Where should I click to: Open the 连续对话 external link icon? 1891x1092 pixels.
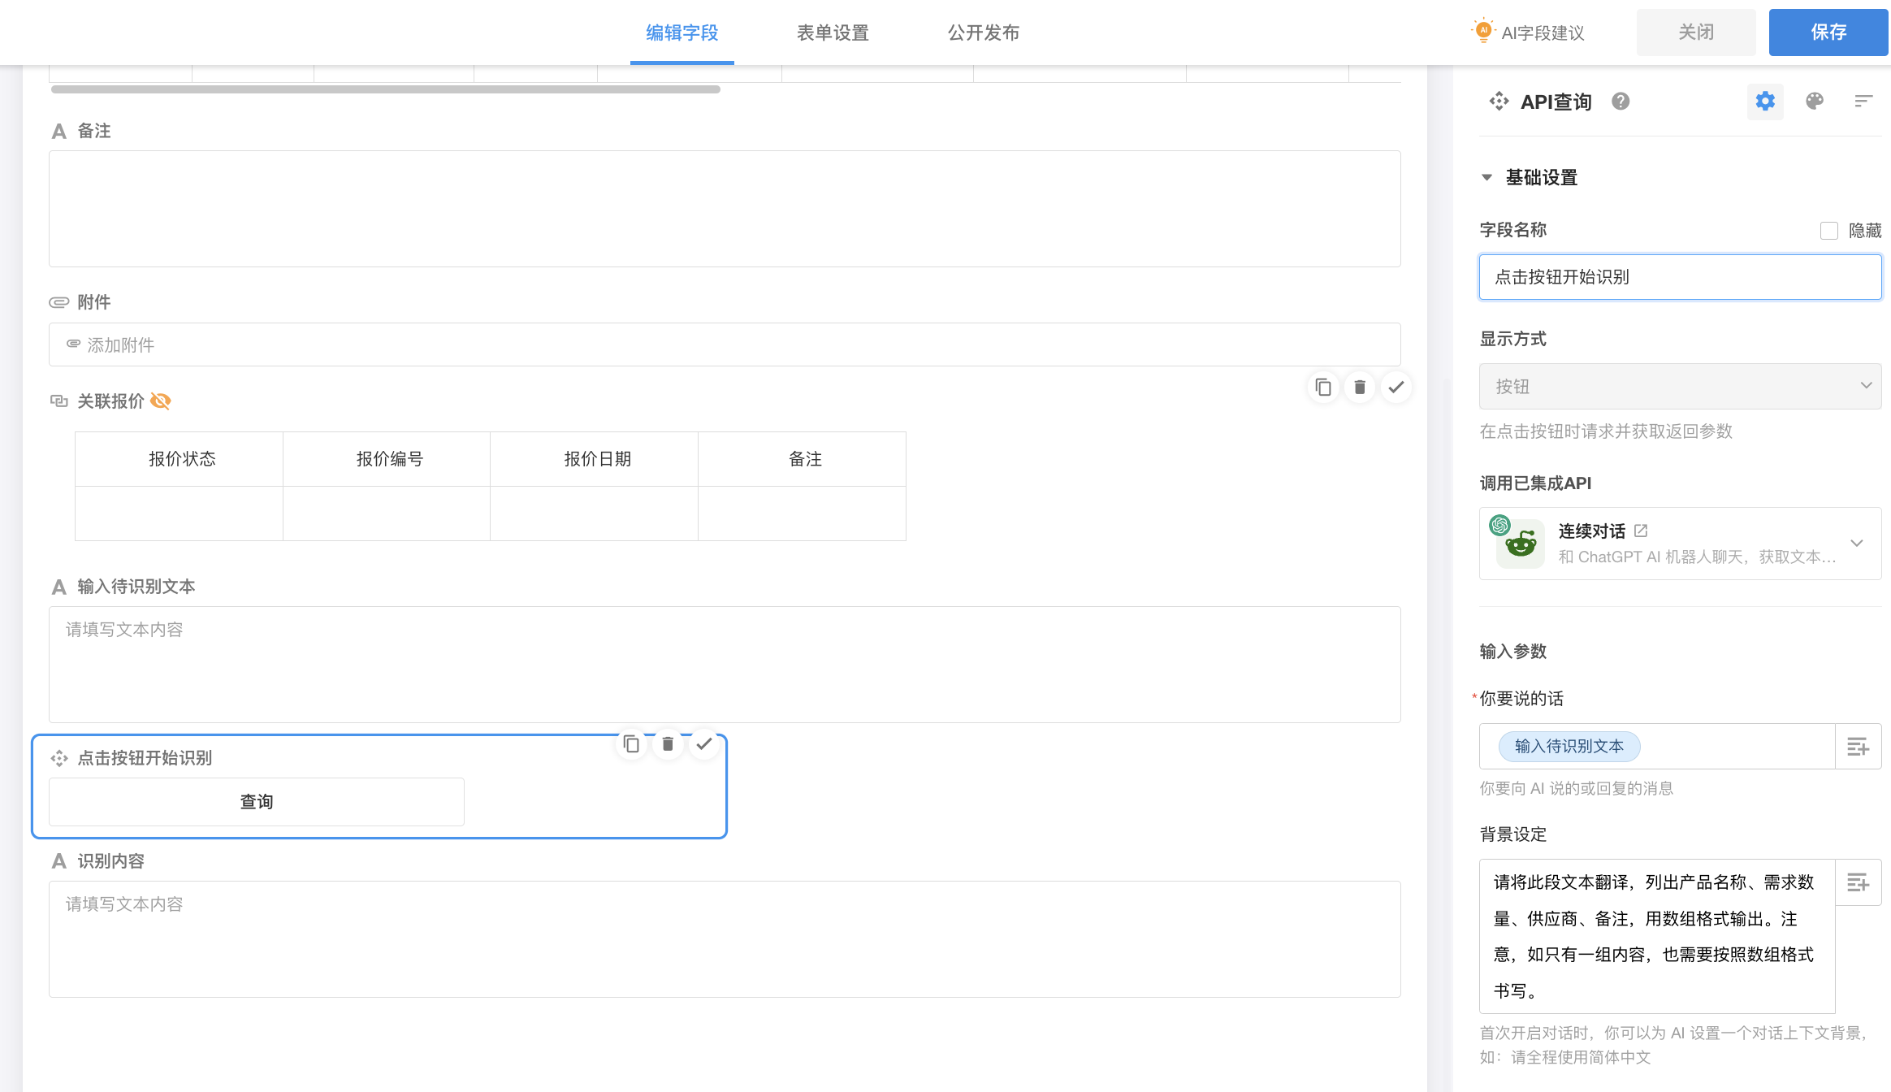point(1641,531)
